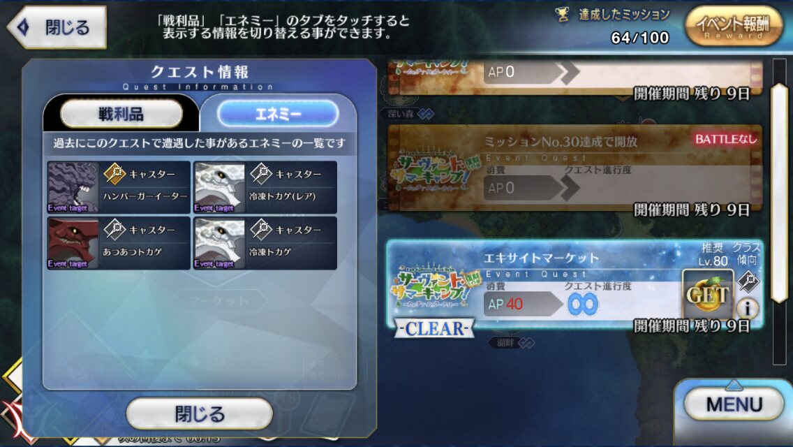Open the quest info 'i' icon

[x=747, y=308]
